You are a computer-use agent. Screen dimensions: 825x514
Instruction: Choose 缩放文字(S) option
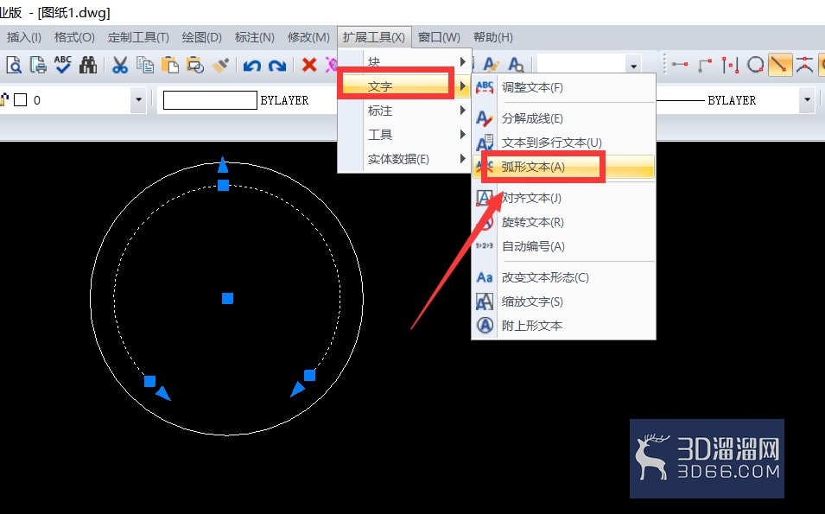(x=564, y=301)
